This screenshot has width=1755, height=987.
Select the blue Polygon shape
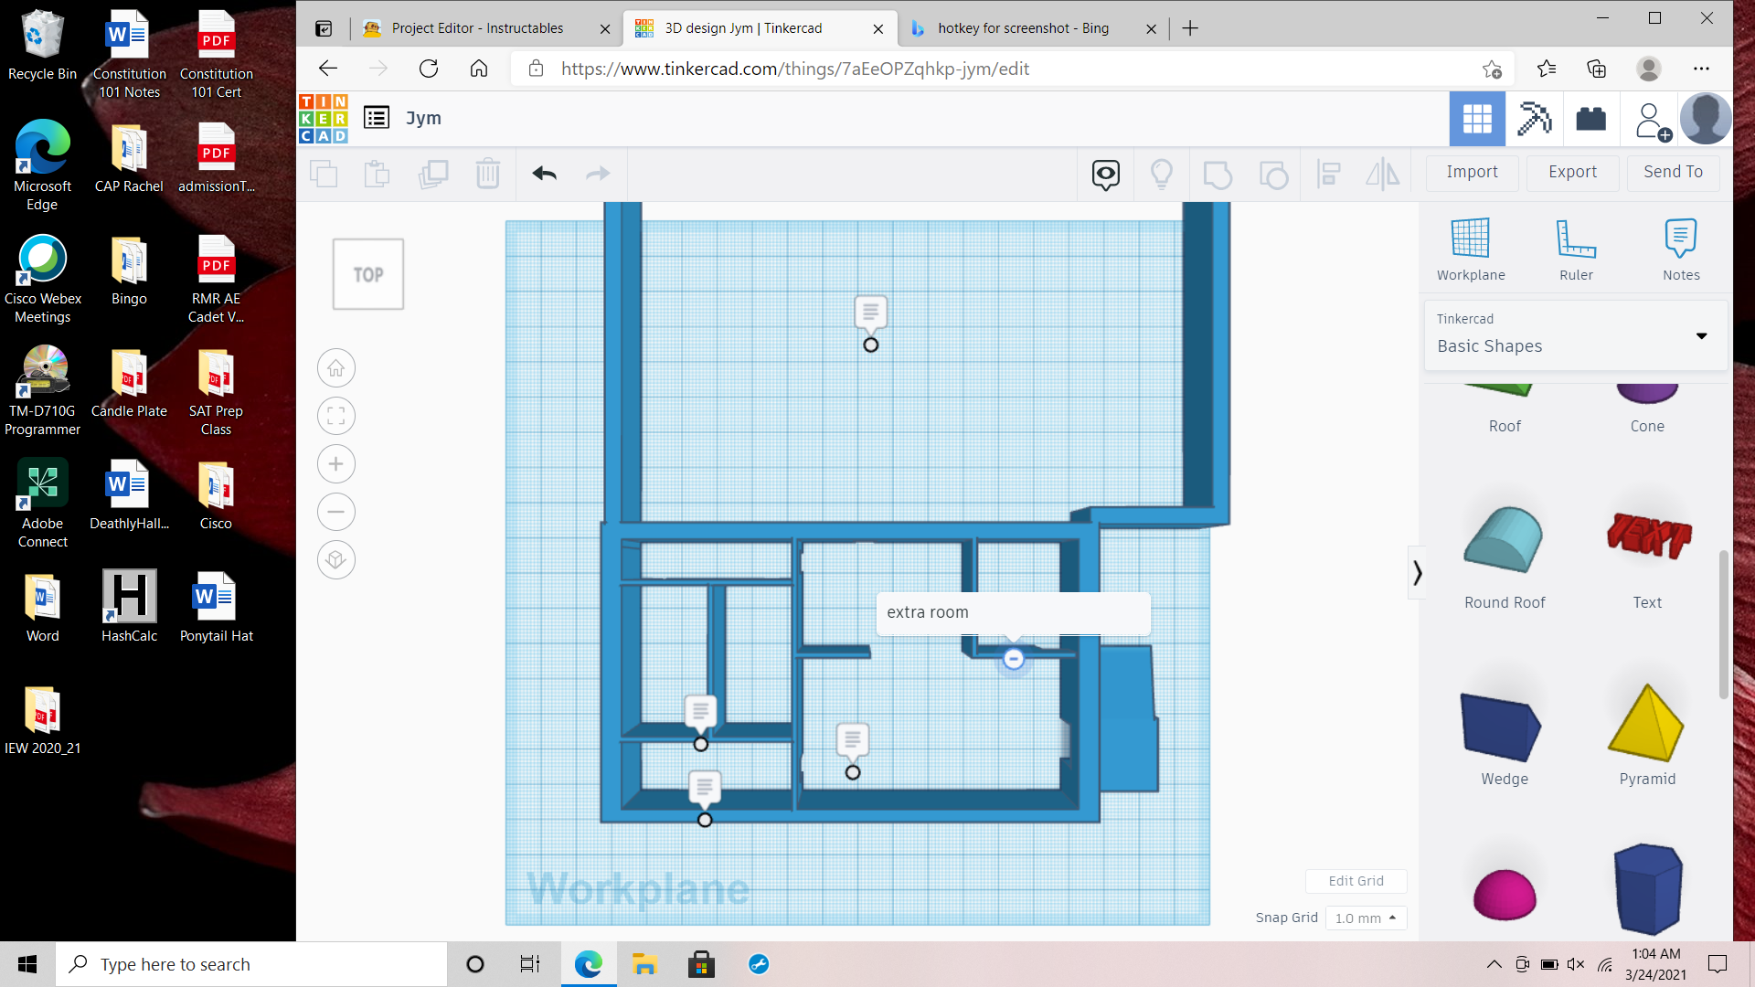[1647, 888]
